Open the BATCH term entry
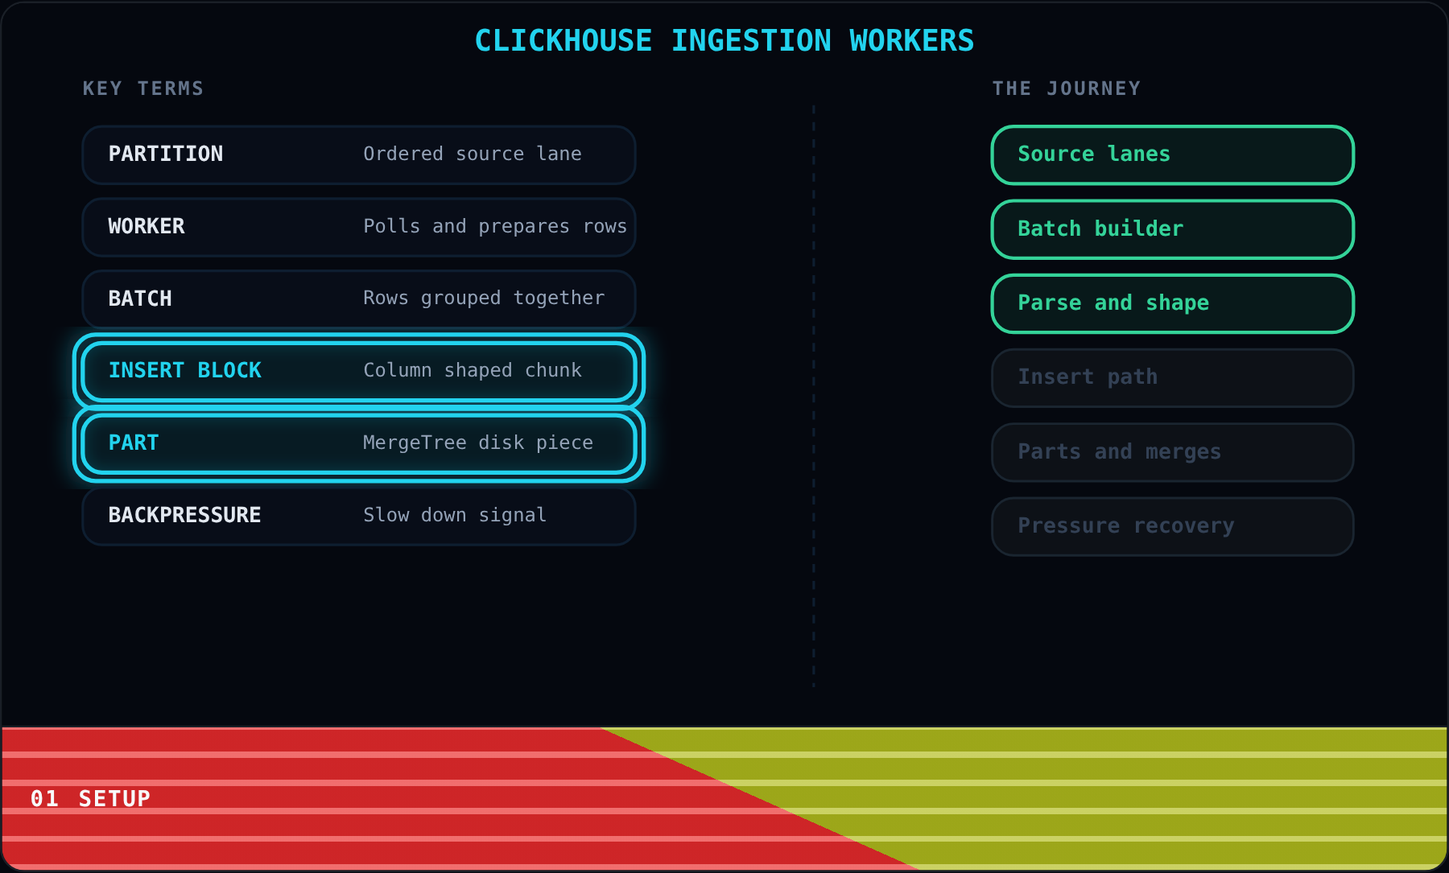Screen dimensions: 1449x873 359,299
